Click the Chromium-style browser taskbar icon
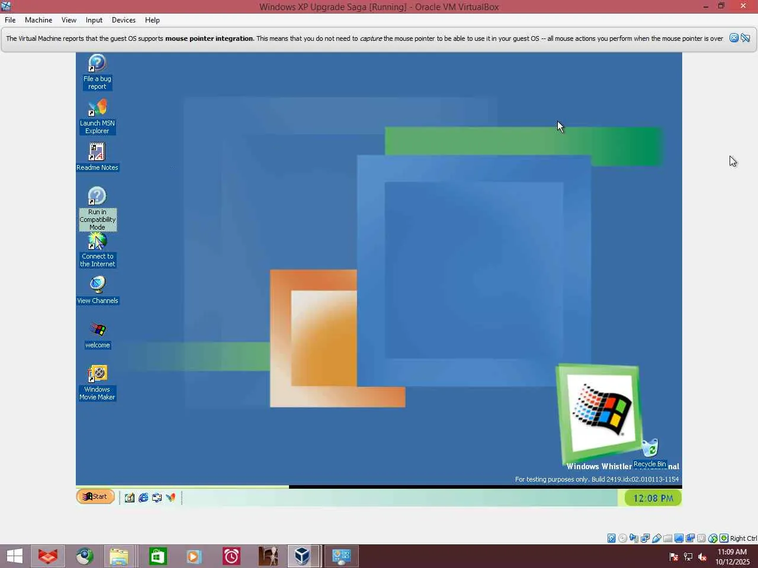 tap(84, 556)
